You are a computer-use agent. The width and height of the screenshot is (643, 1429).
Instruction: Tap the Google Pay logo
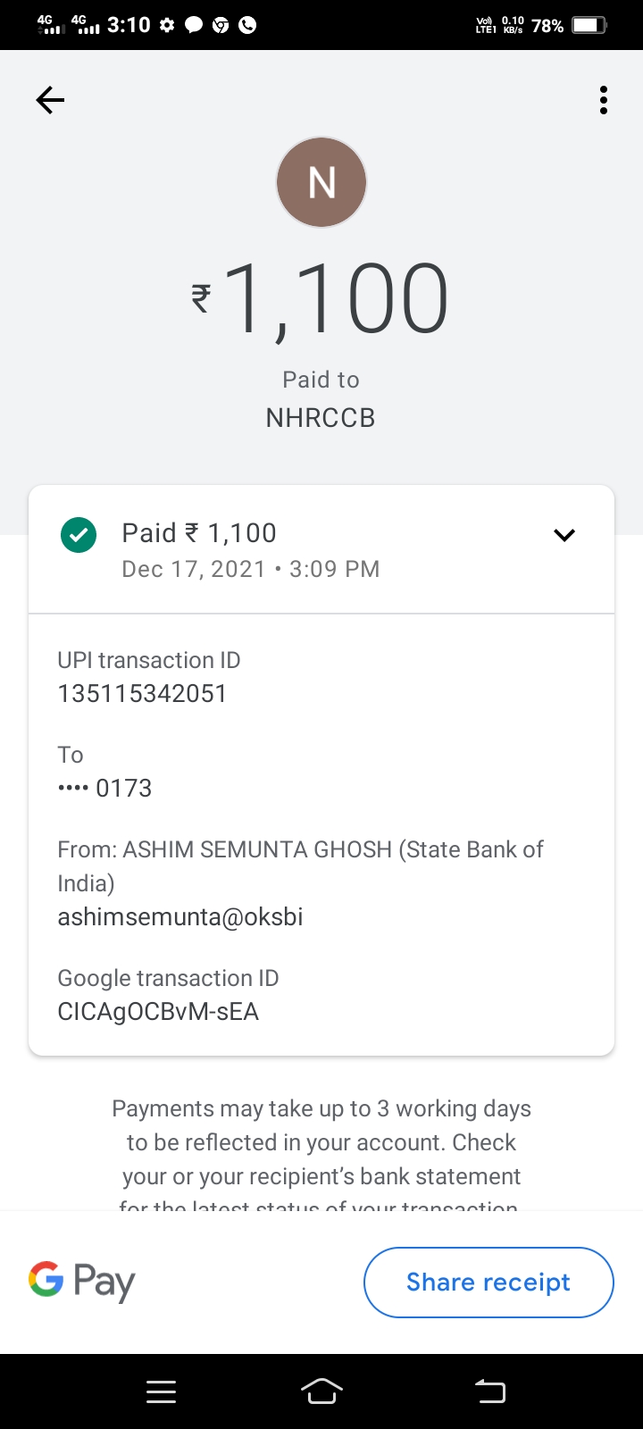82,1283
